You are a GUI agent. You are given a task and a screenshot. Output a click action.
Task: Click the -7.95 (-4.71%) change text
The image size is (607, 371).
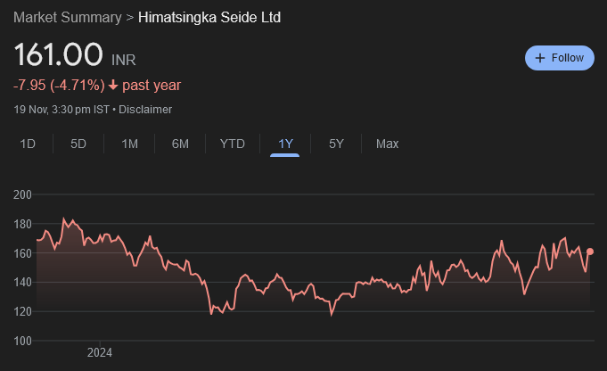(x=59, y=86)
